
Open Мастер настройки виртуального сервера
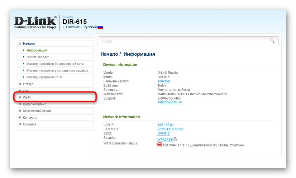click(55, 70)
